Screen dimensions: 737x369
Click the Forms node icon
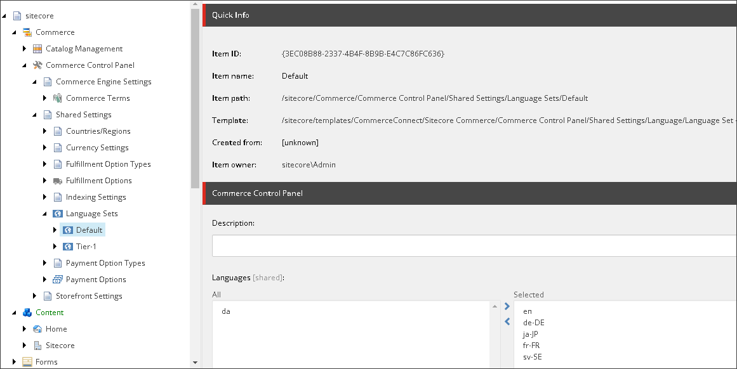pos(27,362)
